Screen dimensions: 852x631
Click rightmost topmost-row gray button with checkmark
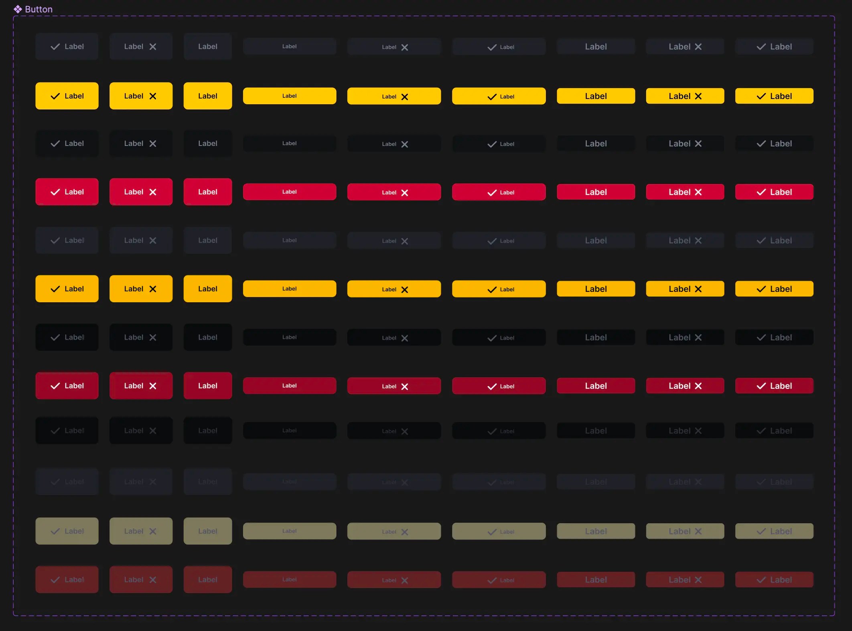pos(774,47)
